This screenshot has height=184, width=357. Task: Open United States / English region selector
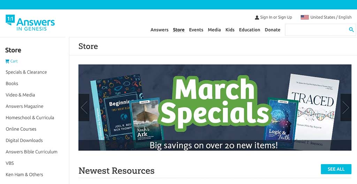[x=326, y=17]
